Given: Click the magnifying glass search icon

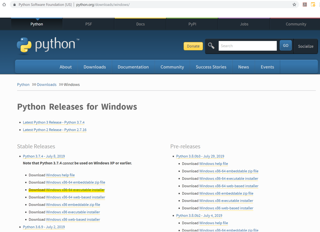Looking at the screenshot, I should (211, 46).
